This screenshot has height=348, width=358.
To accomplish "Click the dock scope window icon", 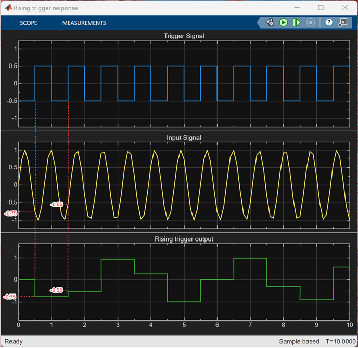I will coord(343,23).
